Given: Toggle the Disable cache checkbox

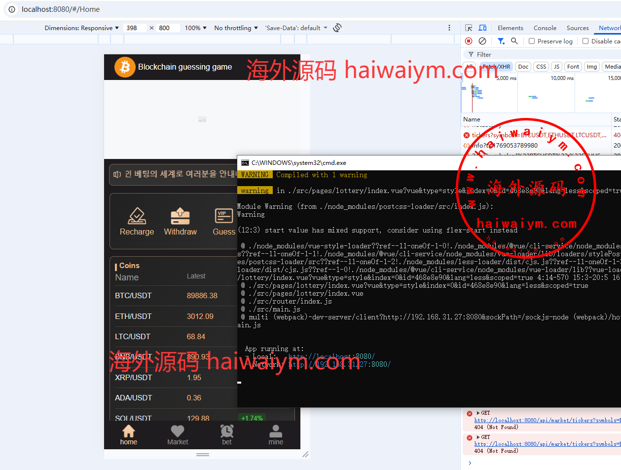Looking at the screenshot, I should point(585,41).
